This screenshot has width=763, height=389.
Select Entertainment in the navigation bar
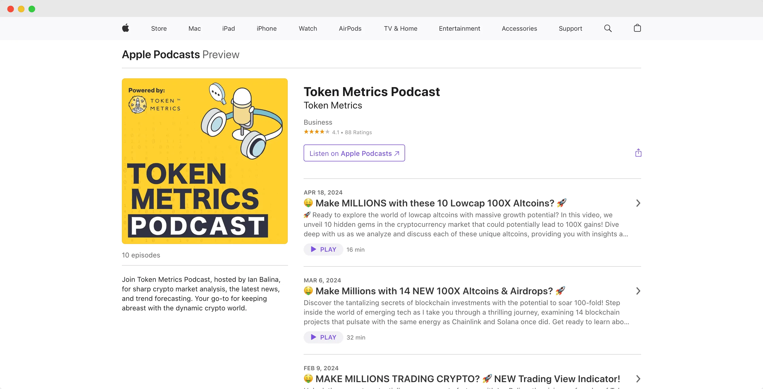coord(459,28)
